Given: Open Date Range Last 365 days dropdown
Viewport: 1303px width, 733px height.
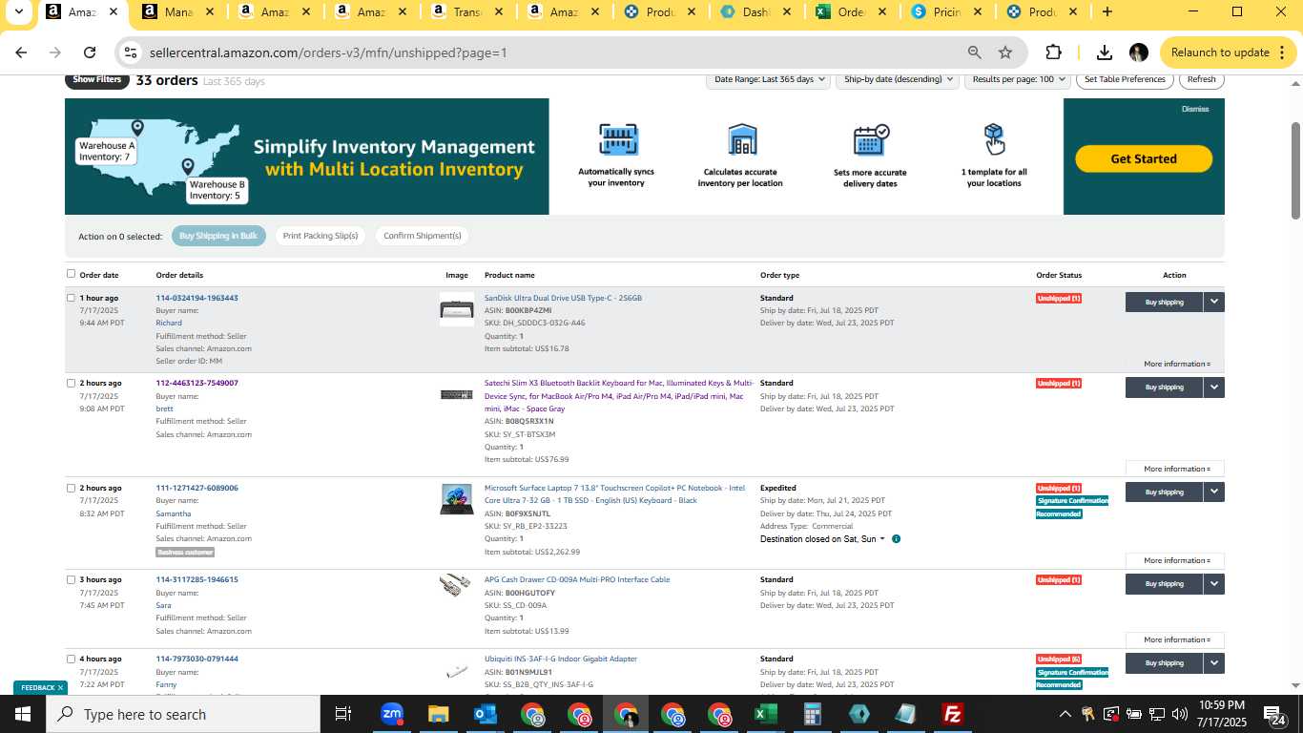Looking at the screenshot, I should coord(769,79).
